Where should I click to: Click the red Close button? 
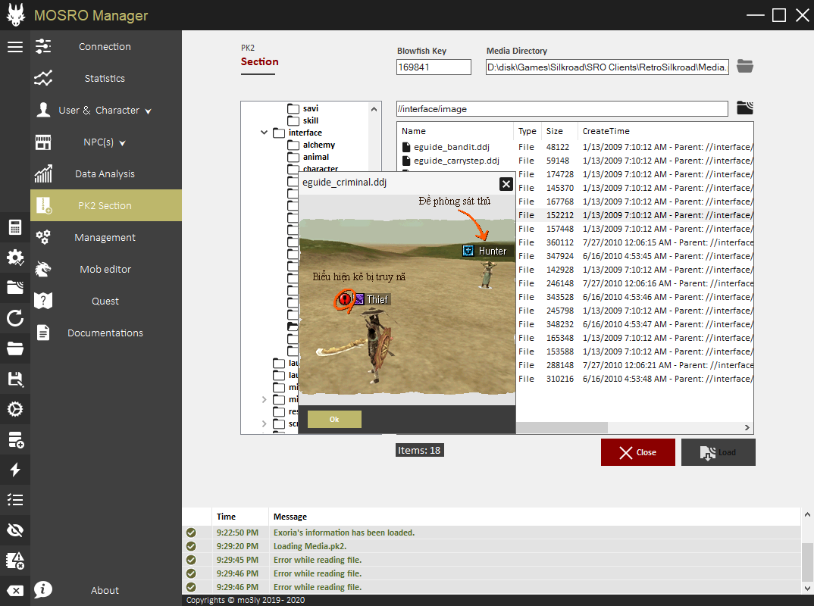coord(638,452)
